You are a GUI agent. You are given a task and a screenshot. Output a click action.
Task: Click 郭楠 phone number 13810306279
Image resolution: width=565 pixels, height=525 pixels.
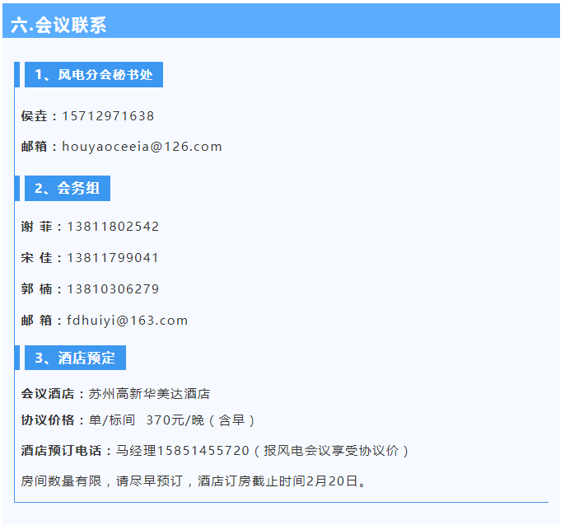113,289
